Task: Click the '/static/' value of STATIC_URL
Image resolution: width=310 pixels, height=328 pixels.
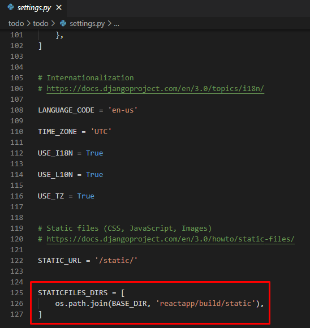Action: pyautogui.click(x=116, y=261)
